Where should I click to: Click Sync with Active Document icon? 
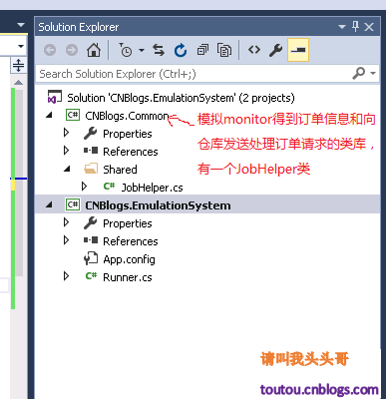tap(159, 50)
